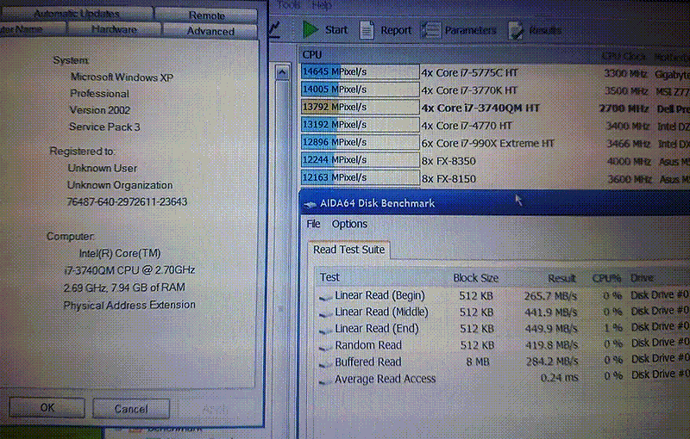This screenshot has width=690, height=439.
Task: Click the scroll up arrow beside CPU list
Action: click(x=282, y=72)
